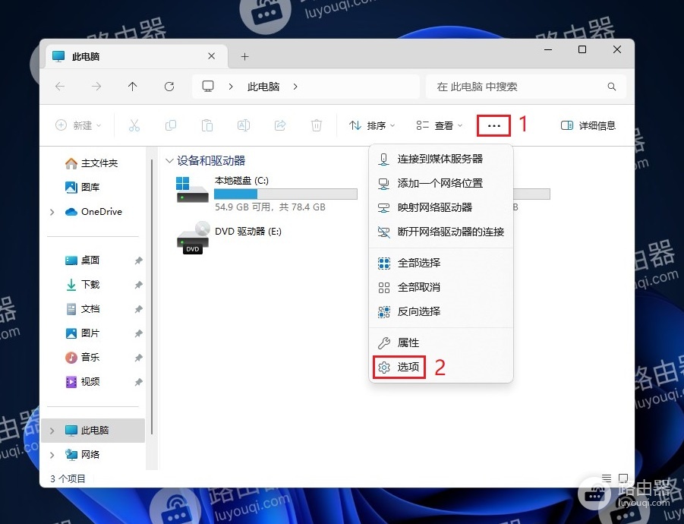The width and height of the screenshot is (684, 524).
Task: Open the 查看 view dropdown
Action: pyautogui.click(x=440, y=125)
